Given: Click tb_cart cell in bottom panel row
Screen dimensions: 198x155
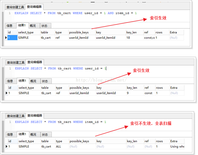Looking at the screenshot, I should (x=48, y=146).
